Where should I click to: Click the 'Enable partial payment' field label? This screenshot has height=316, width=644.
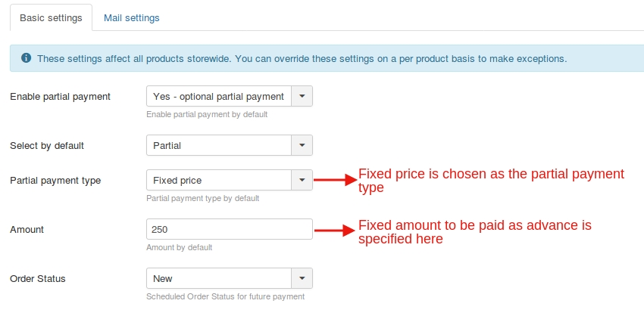pos(60,96)
